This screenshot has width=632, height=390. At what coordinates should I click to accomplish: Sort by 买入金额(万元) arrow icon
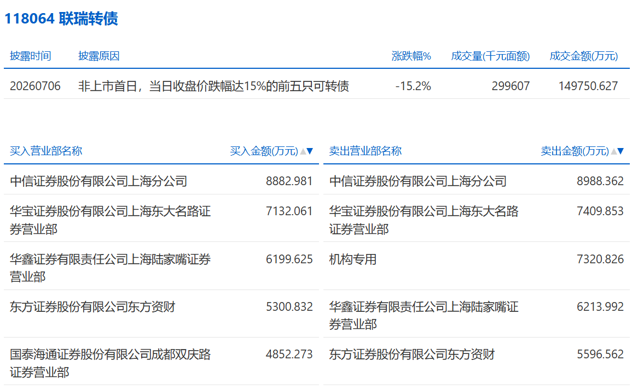[x=307, y=151]
